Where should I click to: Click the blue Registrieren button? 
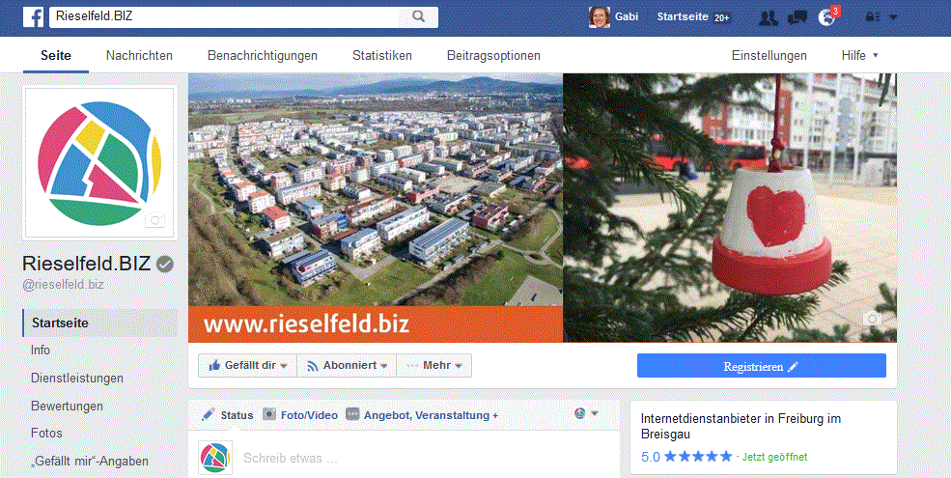point(761,366)
